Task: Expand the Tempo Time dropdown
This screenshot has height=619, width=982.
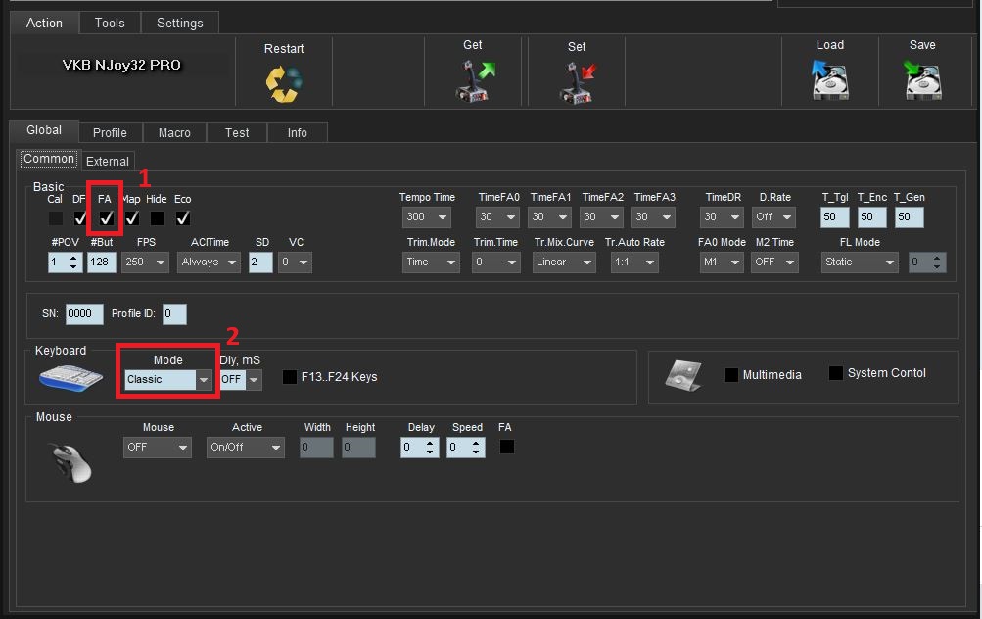Action: coord(427,217)
